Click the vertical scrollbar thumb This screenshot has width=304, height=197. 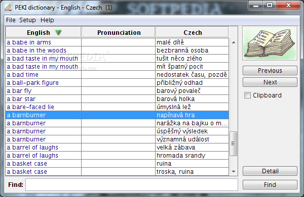233,143
